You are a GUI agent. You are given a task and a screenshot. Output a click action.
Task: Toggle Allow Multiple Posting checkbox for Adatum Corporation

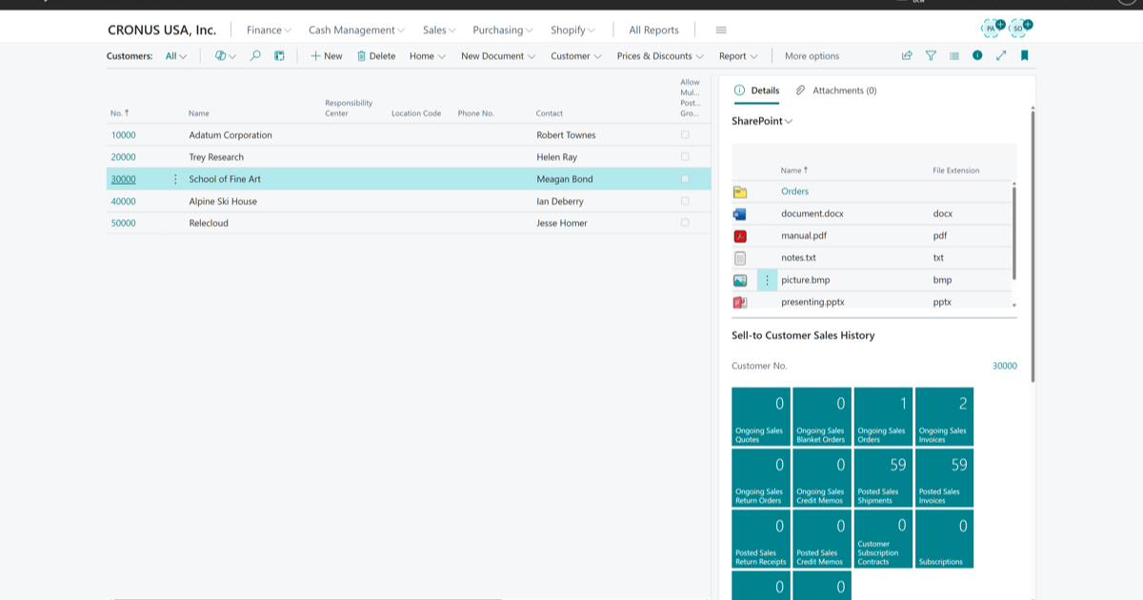685,135
